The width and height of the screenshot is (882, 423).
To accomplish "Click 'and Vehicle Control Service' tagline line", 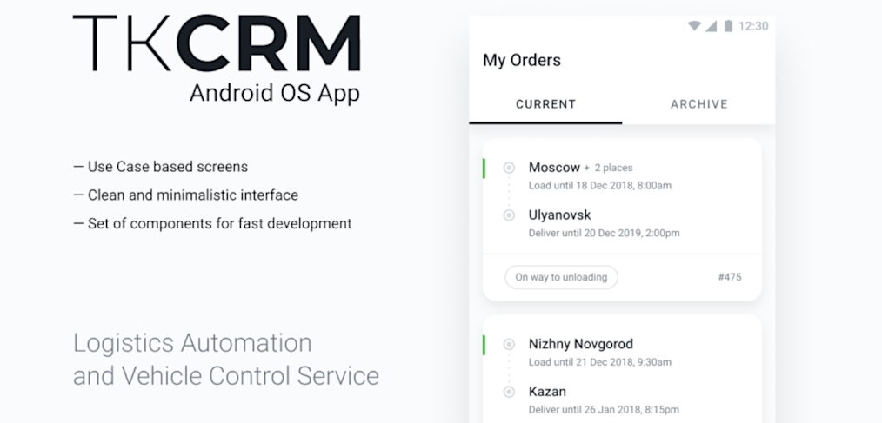I will click(x=226, y=376).
